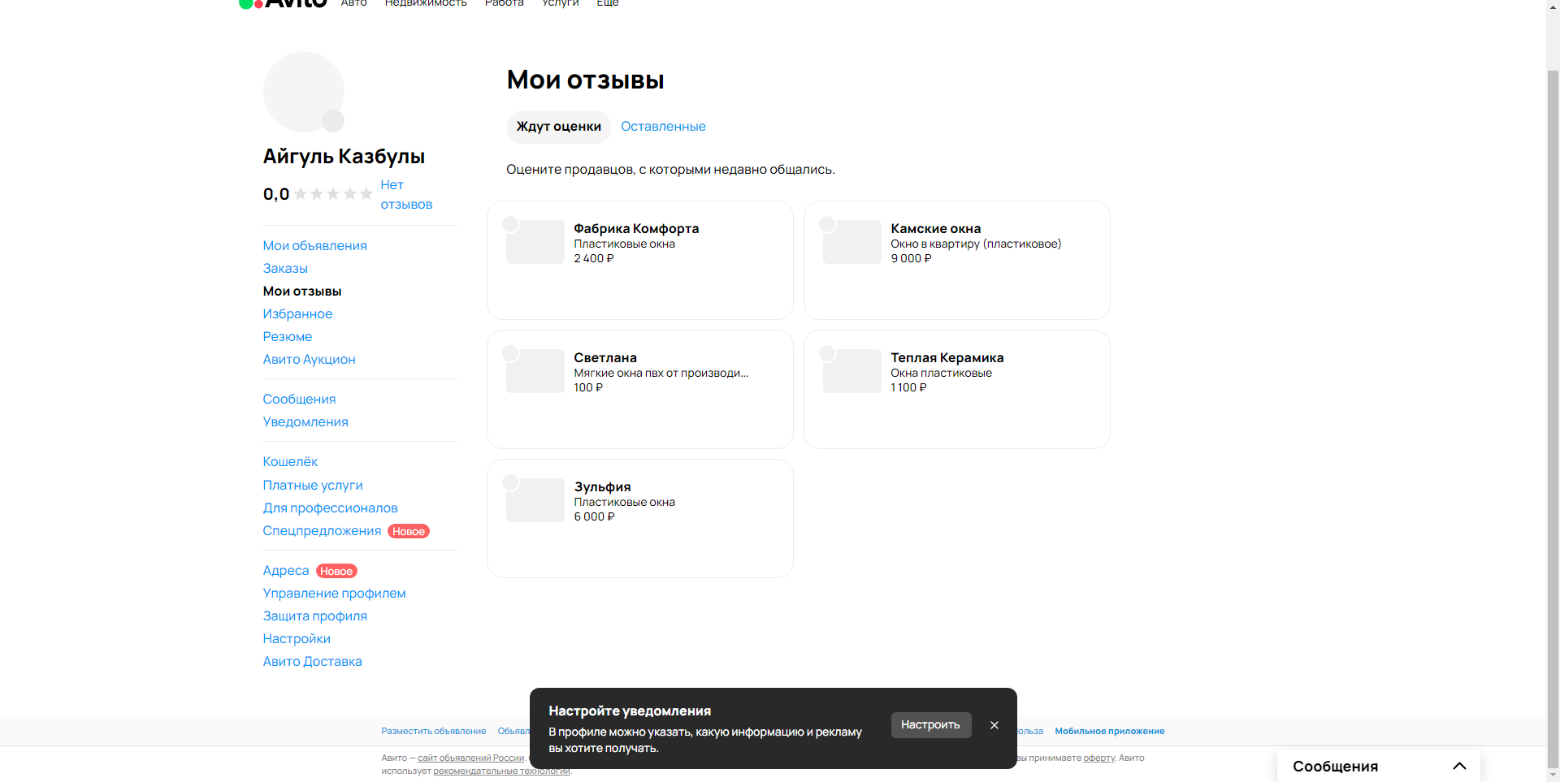Open Резюме in sidebar

pos(287,337)
